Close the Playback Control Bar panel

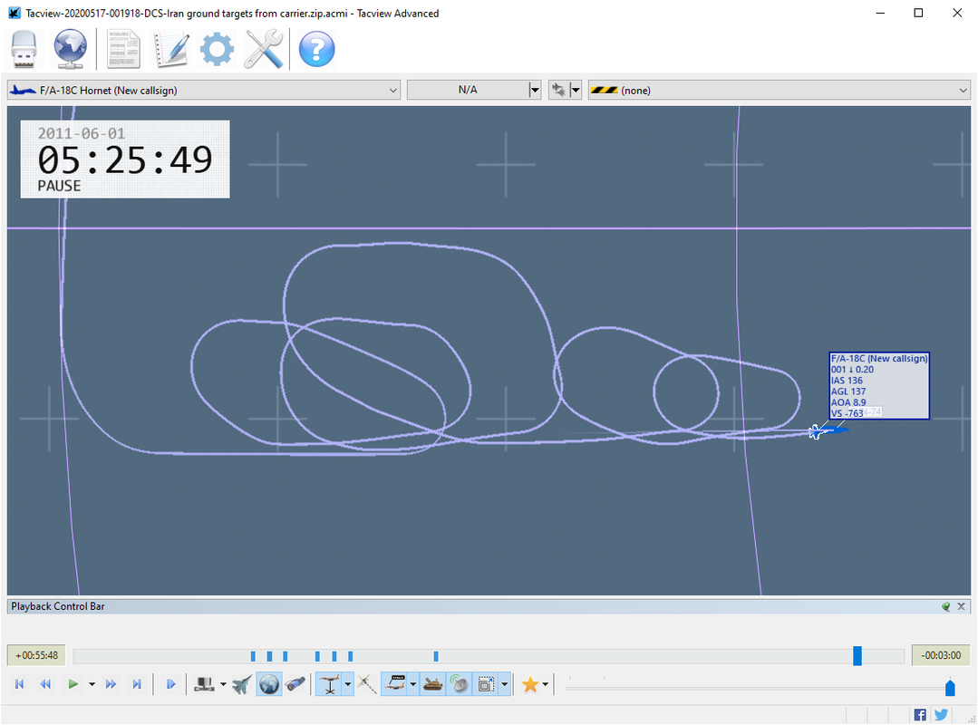point(961,606)
